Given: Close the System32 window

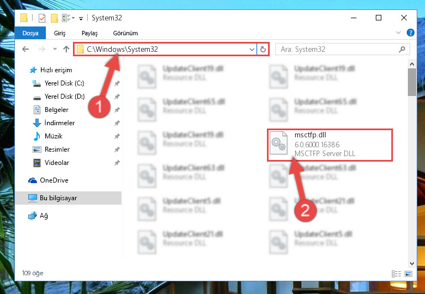Looking at the screenshot, I should 403,18.
